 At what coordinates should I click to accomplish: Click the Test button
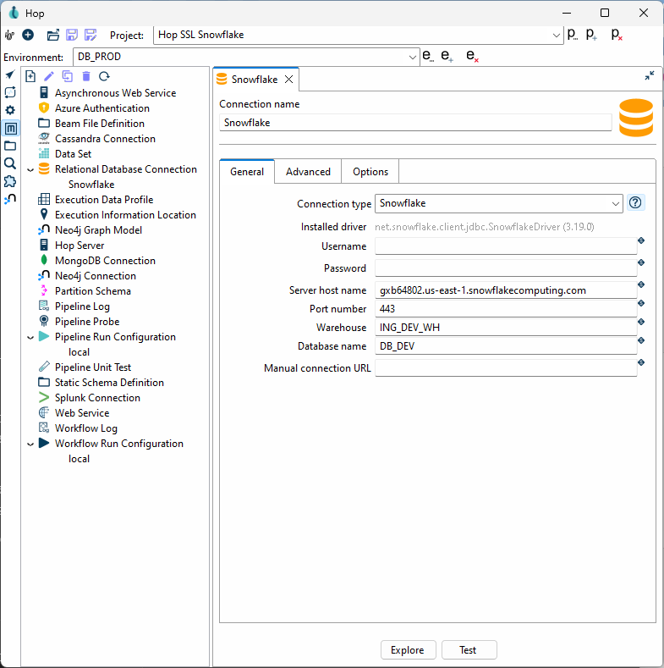[469, 650]
